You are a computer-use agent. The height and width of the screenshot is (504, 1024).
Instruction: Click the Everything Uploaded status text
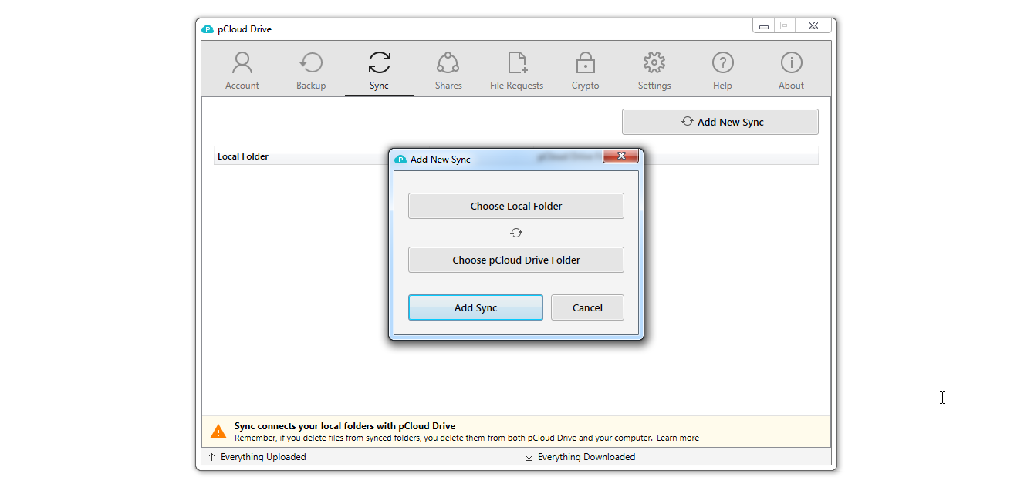point(263,457)
